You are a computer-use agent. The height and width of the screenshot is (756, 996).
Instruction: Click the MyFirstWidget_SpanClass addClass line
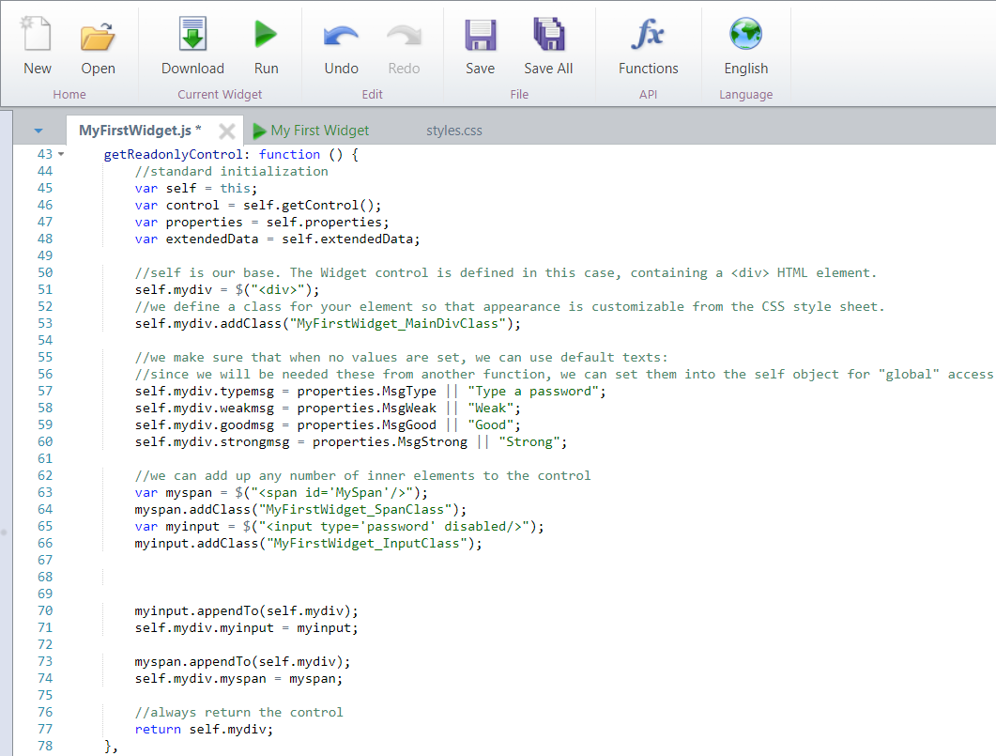300,510
